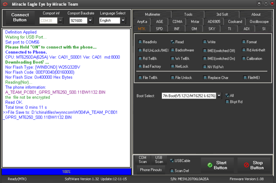Click the green icon on Start Button
This screenshot has height=183, width=276.
pos(210,165)
